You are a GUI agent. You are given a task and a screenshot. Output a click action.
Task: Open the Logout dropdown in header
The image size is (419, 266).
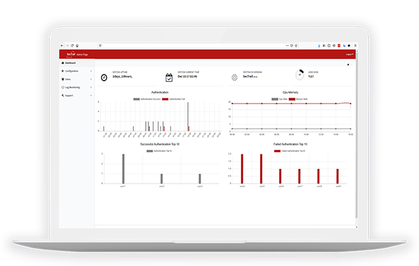[350, 53]
